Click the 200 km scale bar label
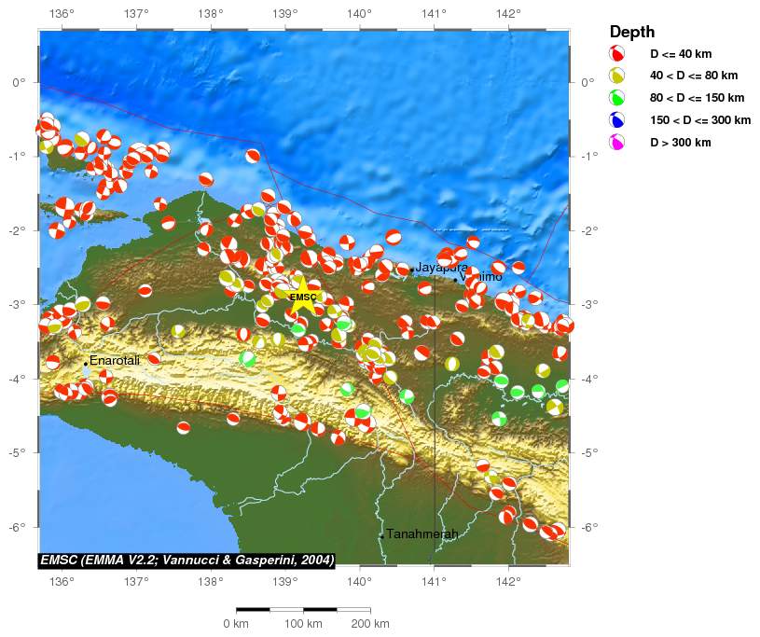This screenshot has height=637, width=760. pyautogui.click(x=370, y=623)
